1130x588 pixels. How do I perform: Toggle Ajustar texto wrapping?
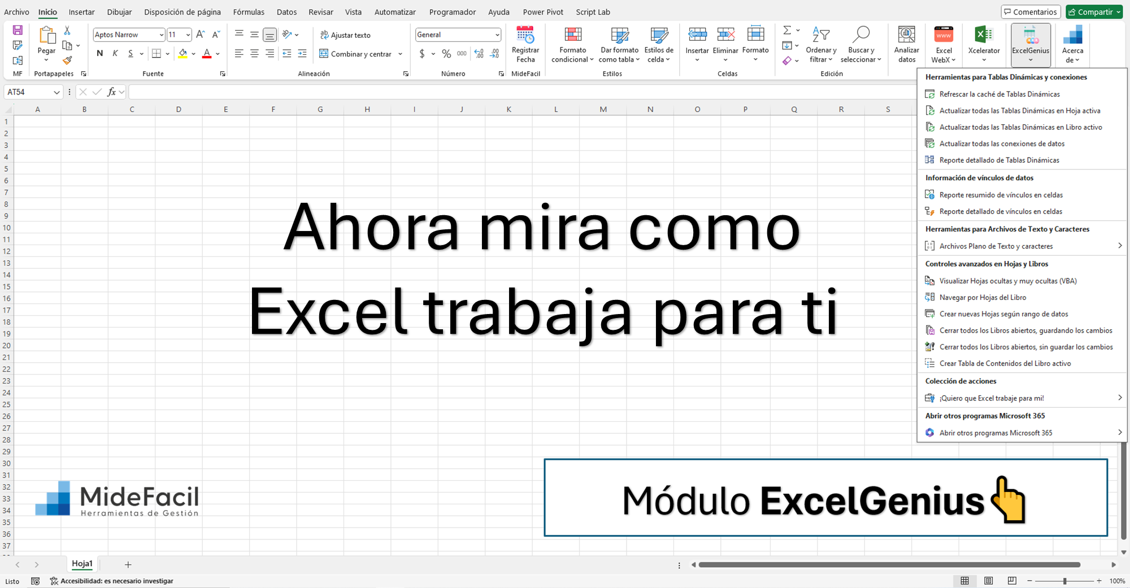click(x=345, y=35)
